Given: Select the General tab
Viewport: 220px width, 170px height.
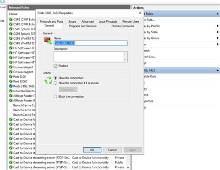Looking at the screenshot, I should pyautogui.click(x=49, y=25).
